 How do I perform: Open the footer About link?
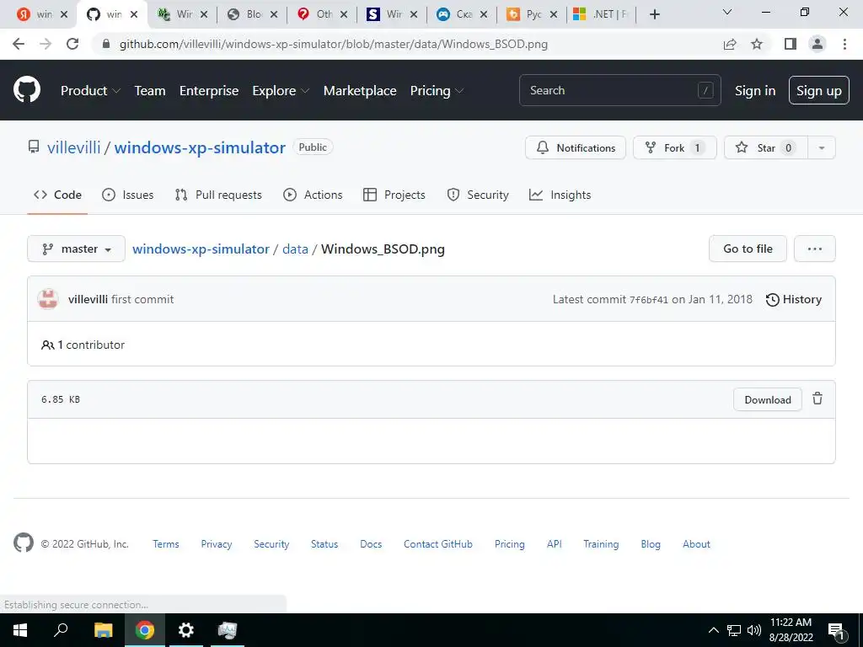point(696,543)
